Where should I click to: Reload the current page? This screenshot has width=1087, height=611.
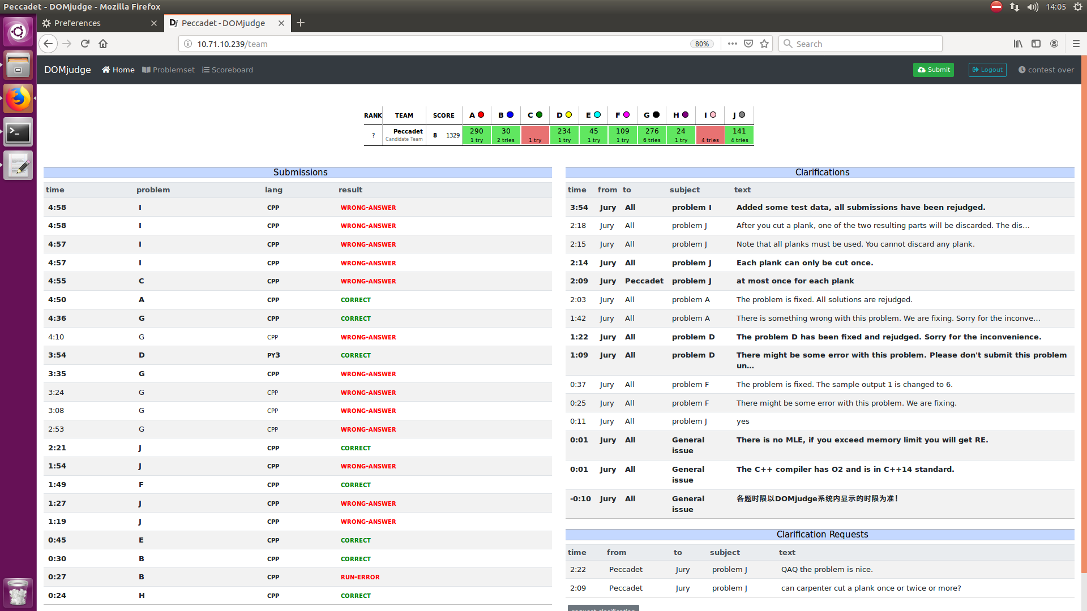click(x=85, y=44)
